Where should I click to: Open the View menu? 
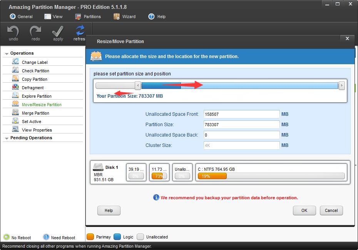point(54,17)
